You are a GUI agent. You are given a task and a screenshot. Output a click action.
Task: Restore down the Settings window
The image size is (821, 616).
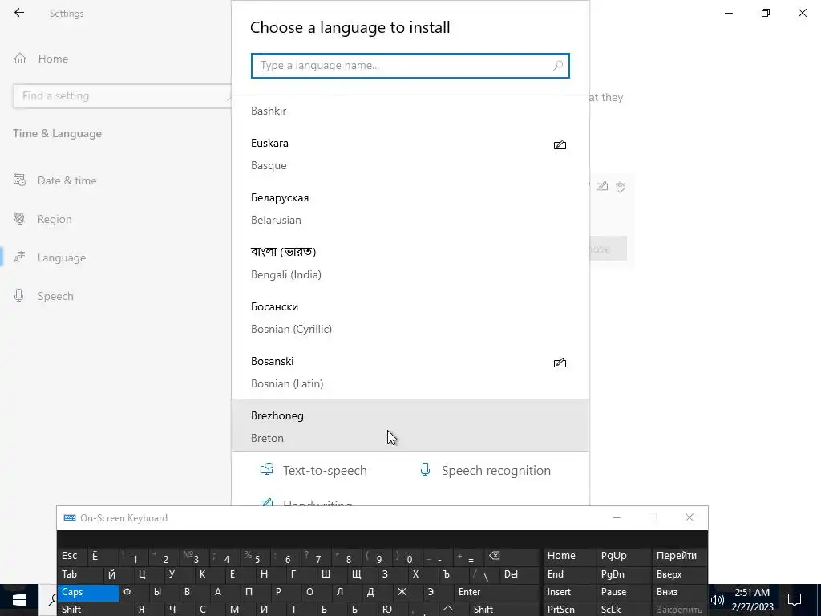pyautogui.click(x=766, y=13)
